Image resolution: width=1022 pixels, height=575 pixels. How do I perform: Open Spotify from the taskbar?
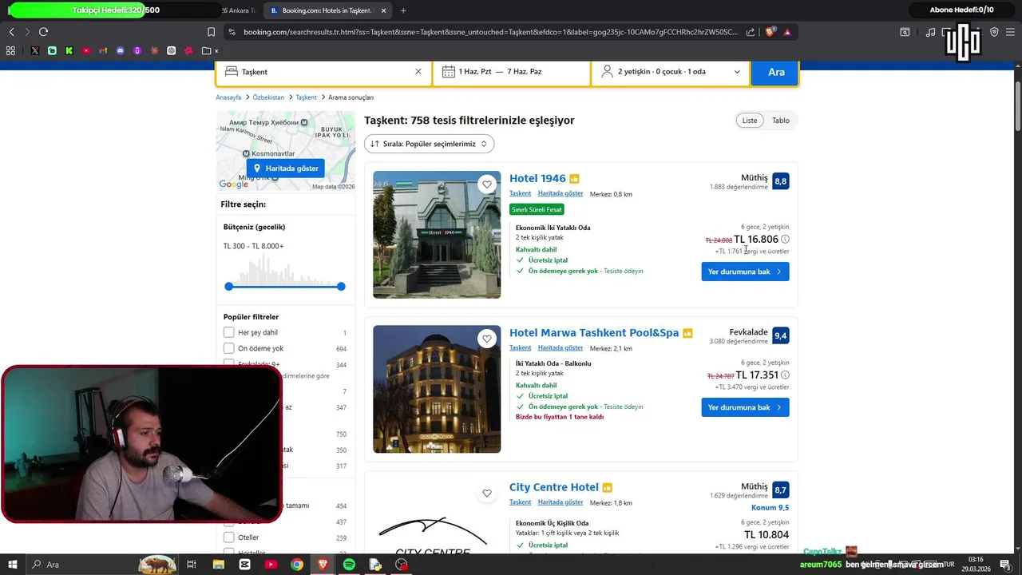pos(349,565)
